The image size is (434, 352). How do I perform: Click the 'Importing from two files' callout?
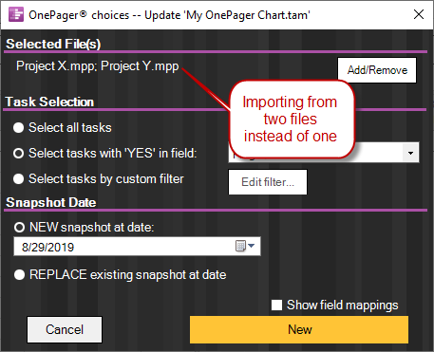pyautogui.click(x=291, y=120)
